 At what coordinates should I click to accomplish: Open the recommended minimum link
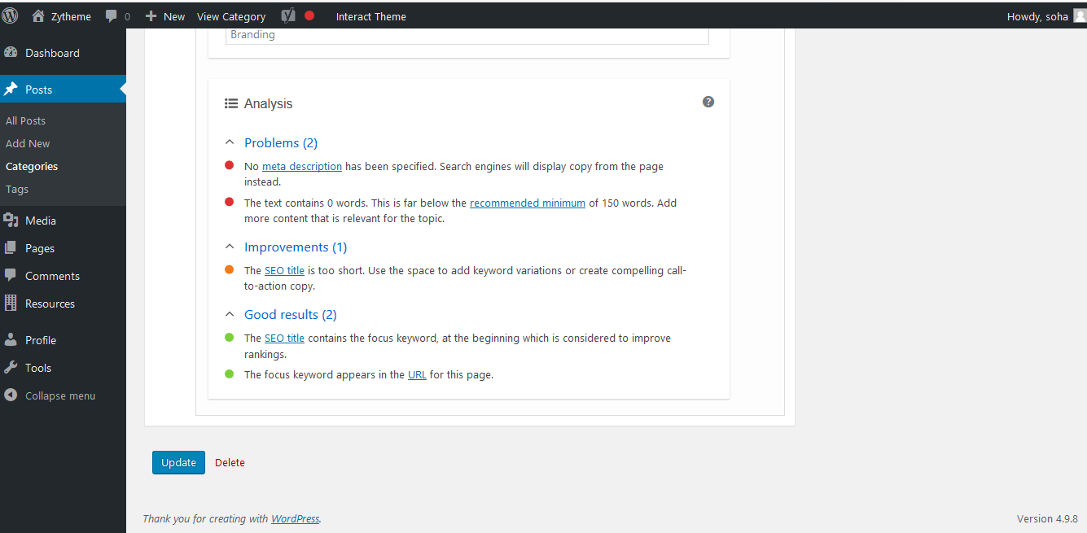coord(528,203)
